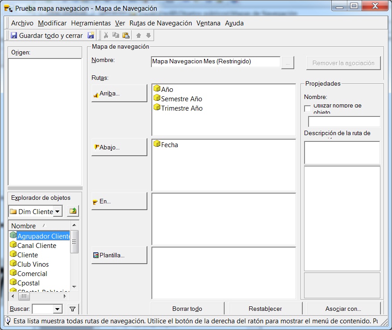
Task: Click the object list vertical scrollbar thumb
Action: pos(75,241)
